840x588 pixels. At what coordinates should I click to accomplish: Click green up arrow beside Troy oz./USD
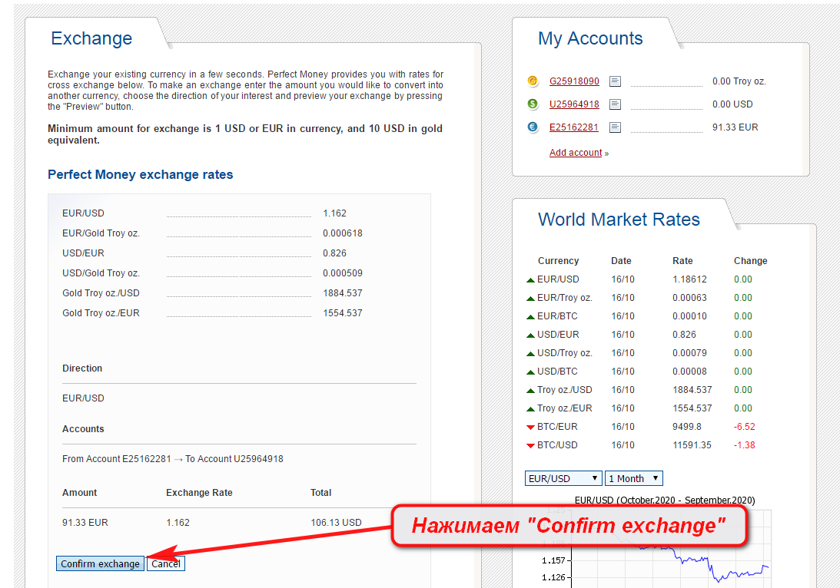[530, 391]
